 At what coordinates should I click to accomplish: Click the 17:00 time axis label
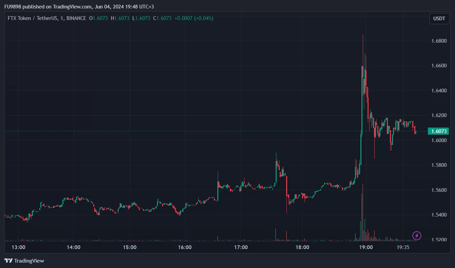point(241,247)
